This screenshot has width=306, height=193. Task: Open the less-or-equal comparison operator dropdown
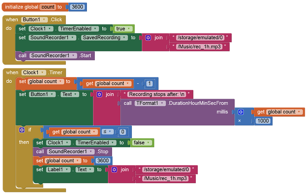(x=107, y=132)
